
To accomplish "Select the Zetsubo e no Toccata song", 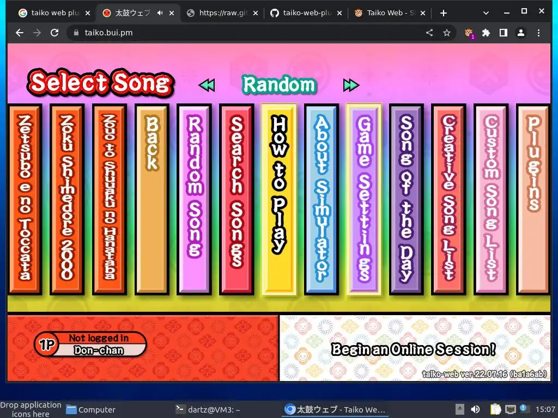I will coord(25,199).
